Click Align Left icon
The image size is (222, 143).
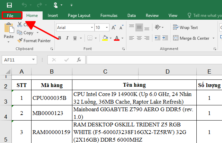tap(132, 38)
